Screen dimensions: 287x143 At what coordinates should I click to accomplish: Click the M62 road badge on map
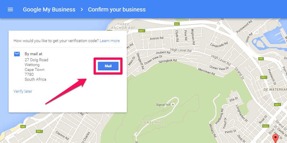[265, 126]
